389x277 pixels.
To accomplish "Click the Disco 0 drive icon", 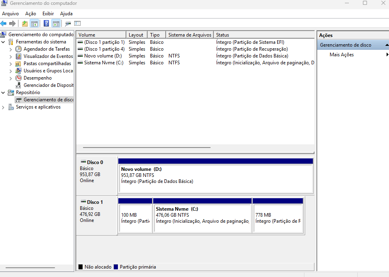I will coord(83,162).
